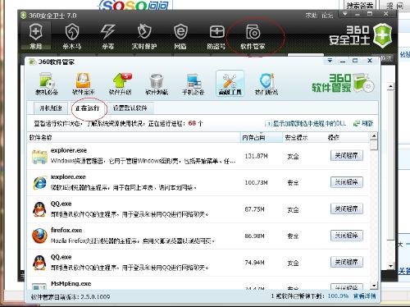
Task: Switch to the 设置默认软件 tab
Action: 130,108
